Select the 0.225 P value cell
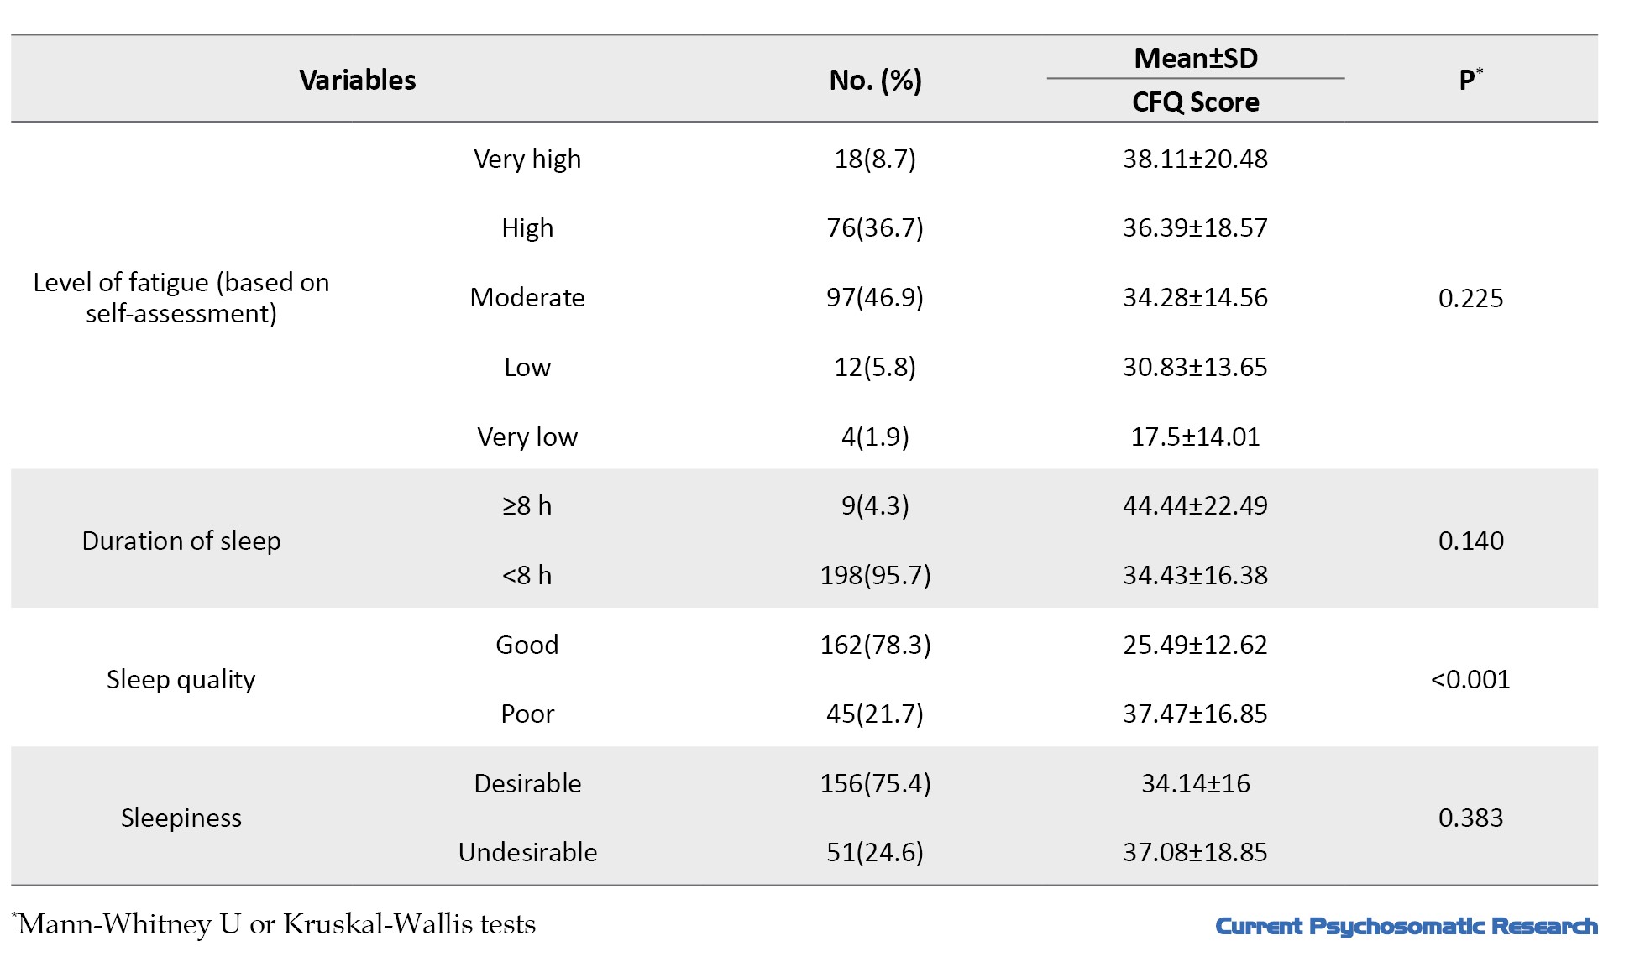 coord(1470,298)
